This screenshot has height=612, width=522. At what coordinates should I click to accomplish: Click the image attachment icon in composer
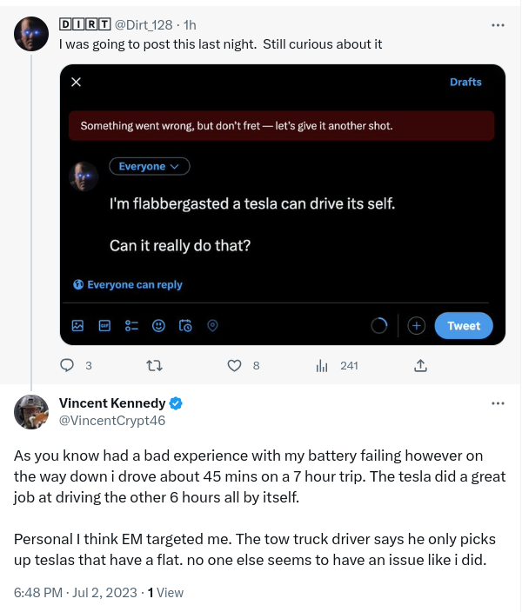77,326
